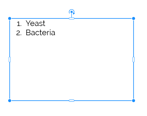This screenshot has height=116, width=147.
Task: Click the list number 1. marker
Action: click(19, 24)
